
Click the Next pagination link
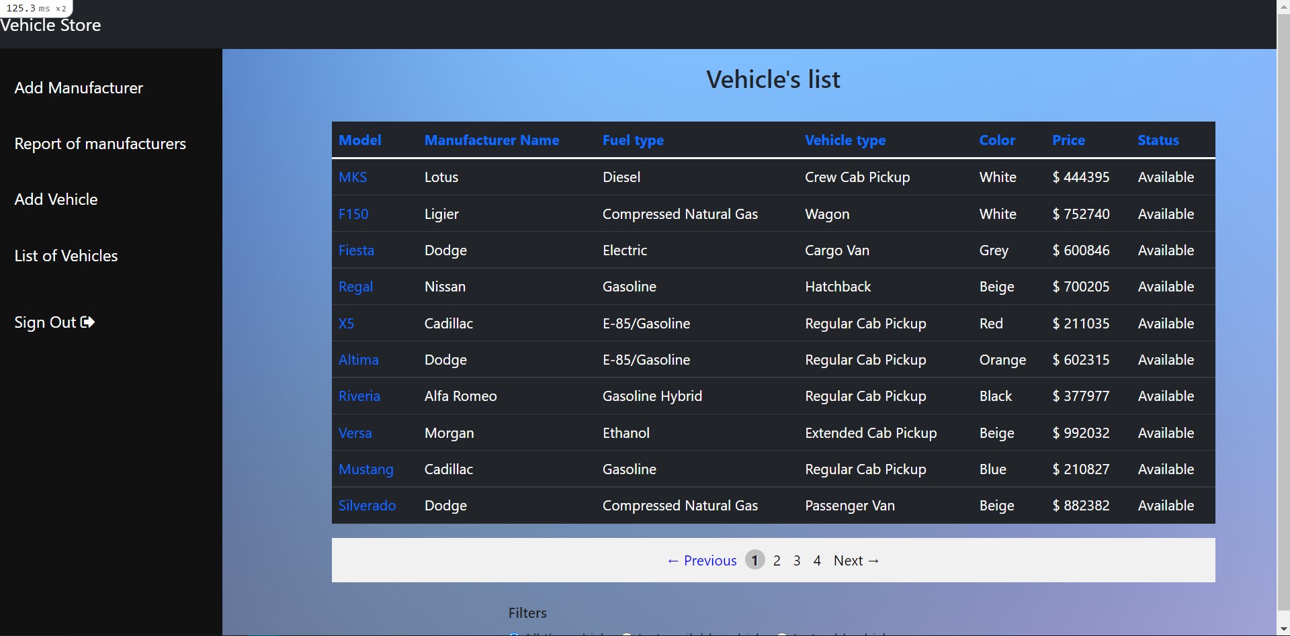tap(857, 561)
